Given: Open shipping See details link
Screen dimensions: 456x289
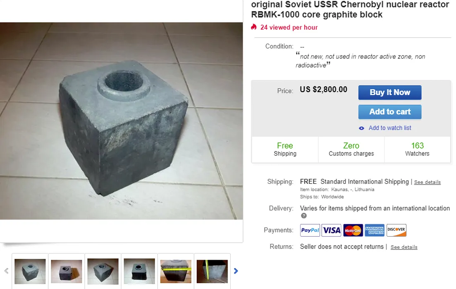Looking at the screenshot, I should pos(427,182).
